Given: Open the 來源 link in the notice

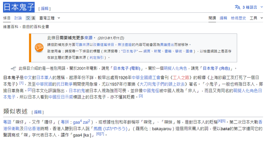Looking at the screenshot, I should click(88, 38).
